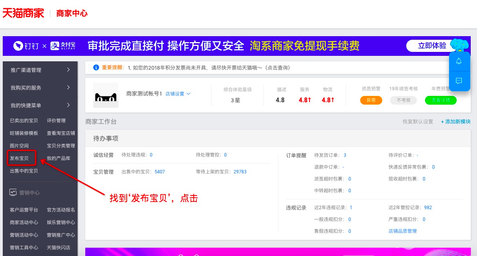
Task: Click 近2年违规记录 count 1
Action: pos(351,208)
